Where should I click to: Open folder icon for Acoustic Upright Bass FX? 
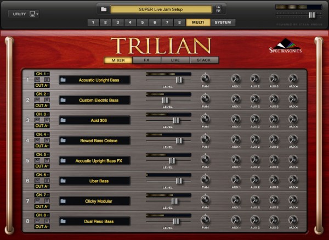pos(63,160)
